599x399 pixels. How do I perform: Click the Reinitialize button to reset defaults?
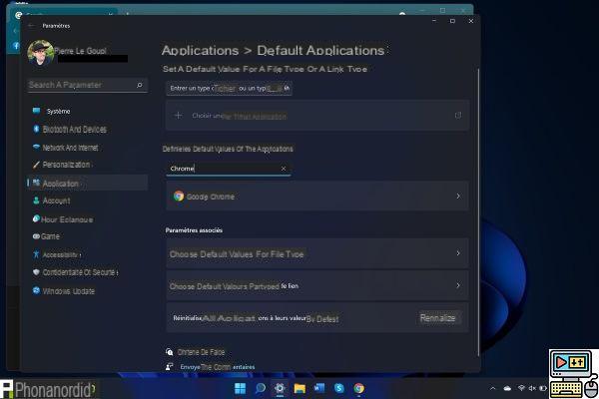pos(438,318)
